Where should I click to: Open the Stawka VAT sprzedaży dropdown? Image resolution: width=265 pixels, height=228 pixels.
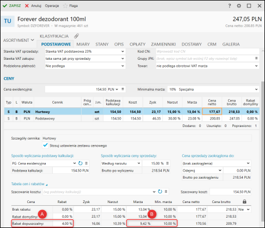[x=85, y=52]
